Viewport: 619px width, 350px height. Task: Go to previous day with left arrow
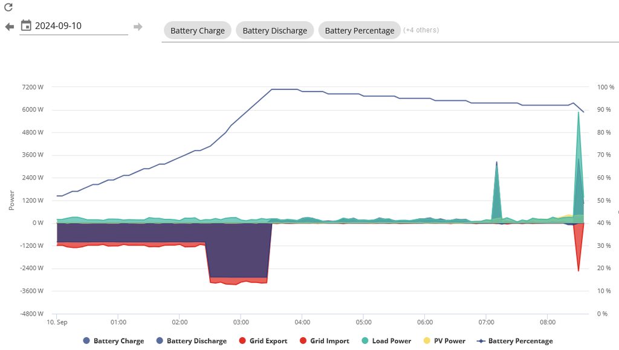[x=10, y=27]
